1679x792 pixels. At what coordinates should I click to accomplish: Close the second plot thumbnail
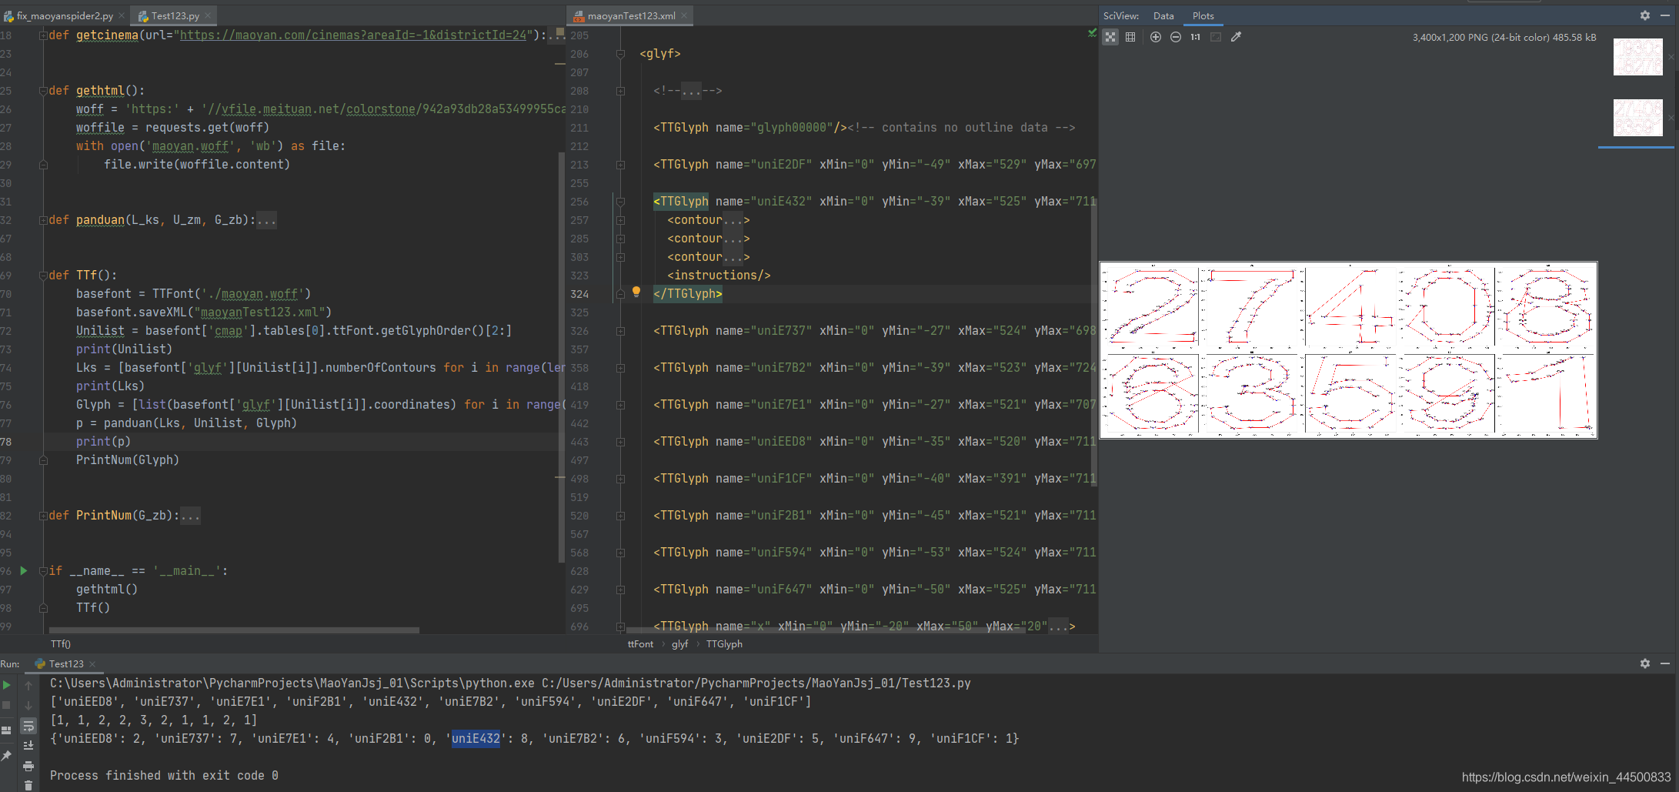tap(1671, 118)
